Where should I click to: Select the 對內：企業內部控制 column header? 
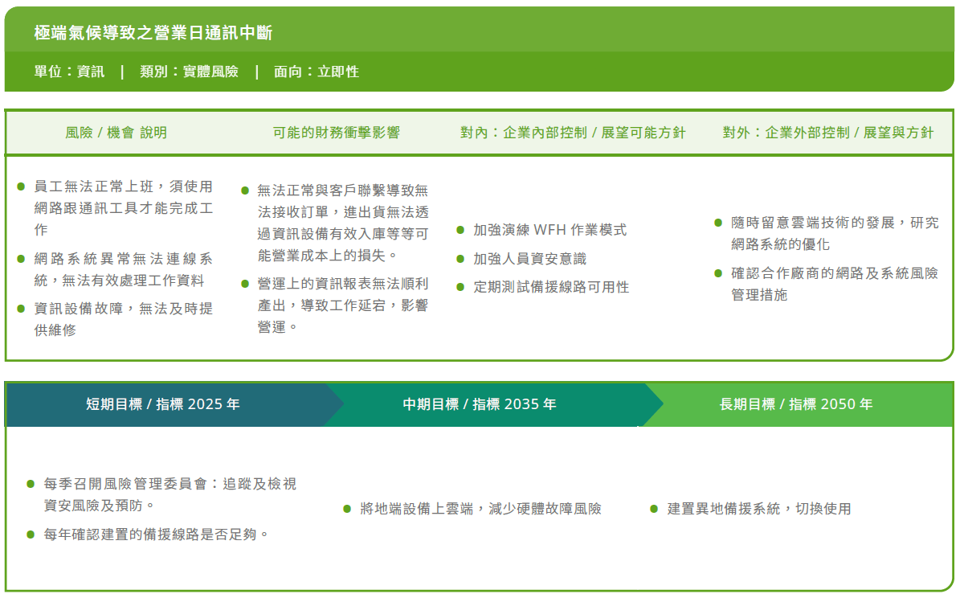click(x=573, y=133)
